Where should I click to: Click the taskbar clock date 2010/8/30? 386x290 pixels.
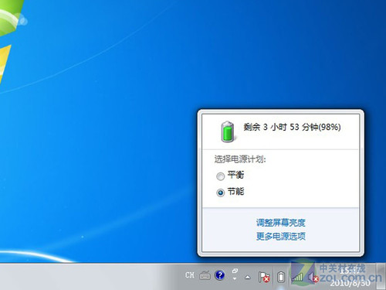[350, 283]
